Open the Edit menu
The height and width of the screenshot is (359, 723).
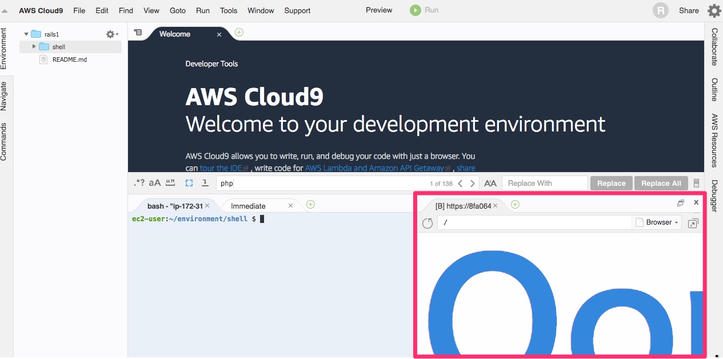[102, 10]
